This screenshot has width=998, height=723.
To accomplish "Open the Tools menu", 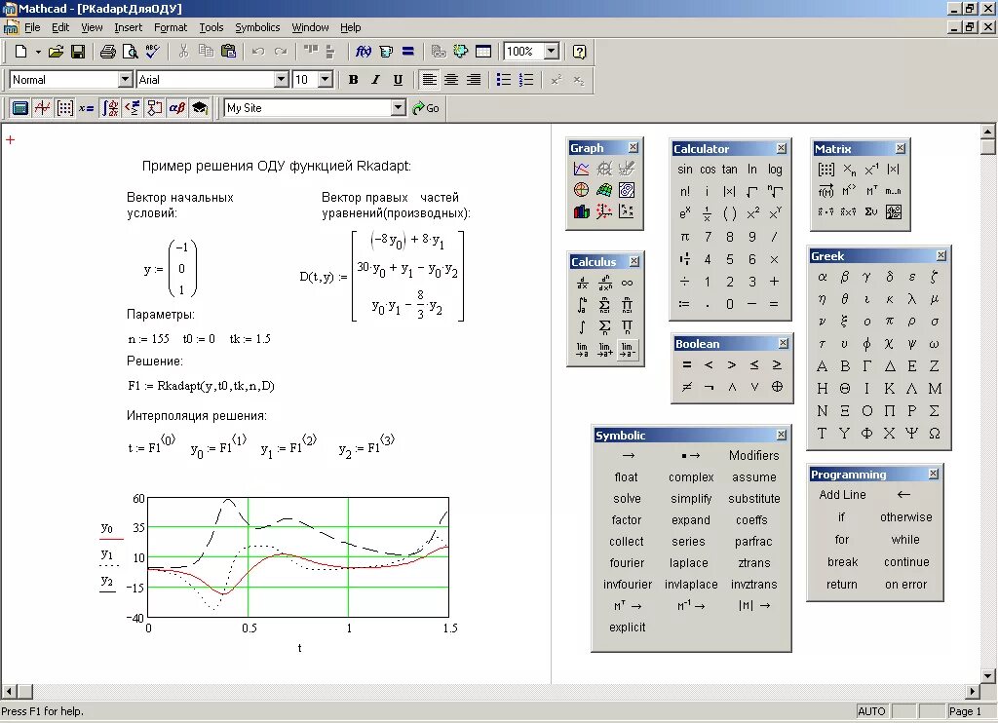I will (211, 27).
